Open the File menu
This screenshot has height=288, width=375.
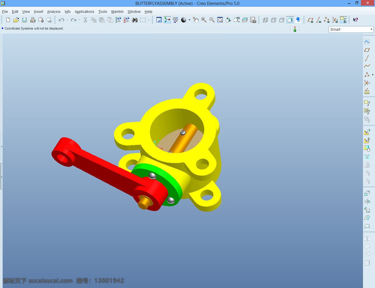click(x=5, y=12)
